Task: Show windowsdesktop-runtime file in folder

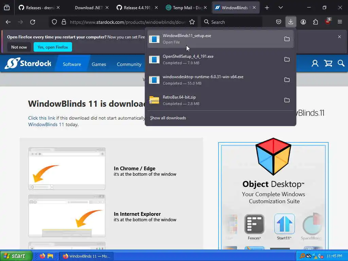Action: click(287, 80)
